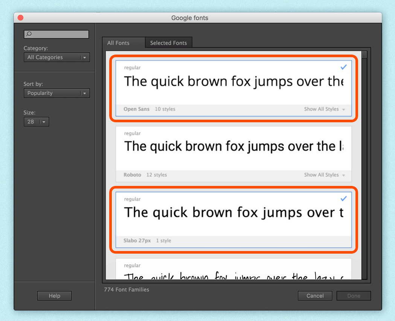Click the 'Size:' label

click(29, 113)
